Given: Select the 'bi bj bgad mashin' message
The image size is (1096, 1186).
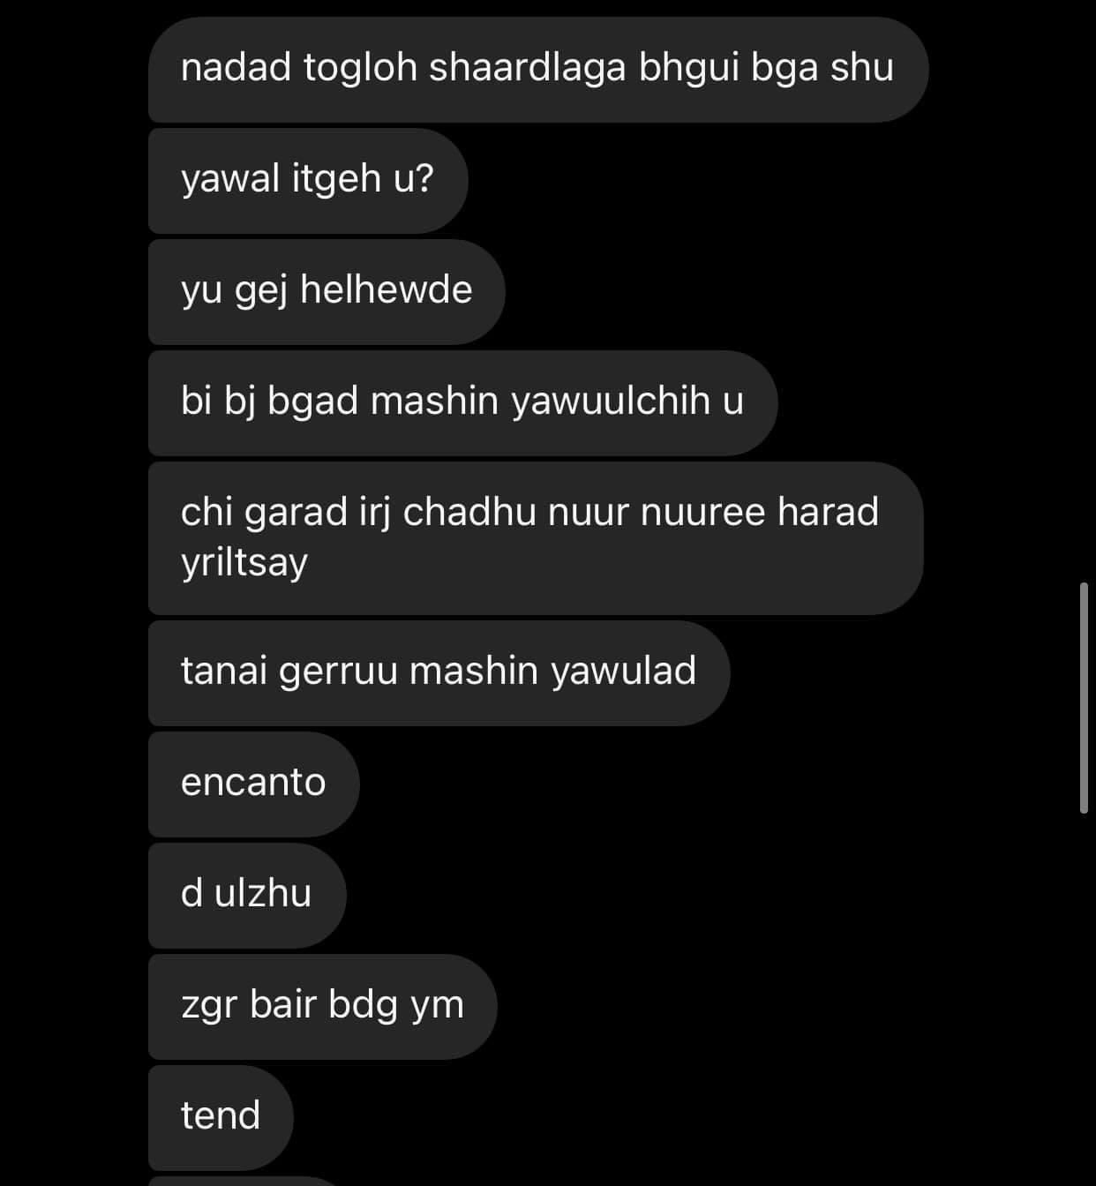Looking at the screenshot, I should pos(462,403).
